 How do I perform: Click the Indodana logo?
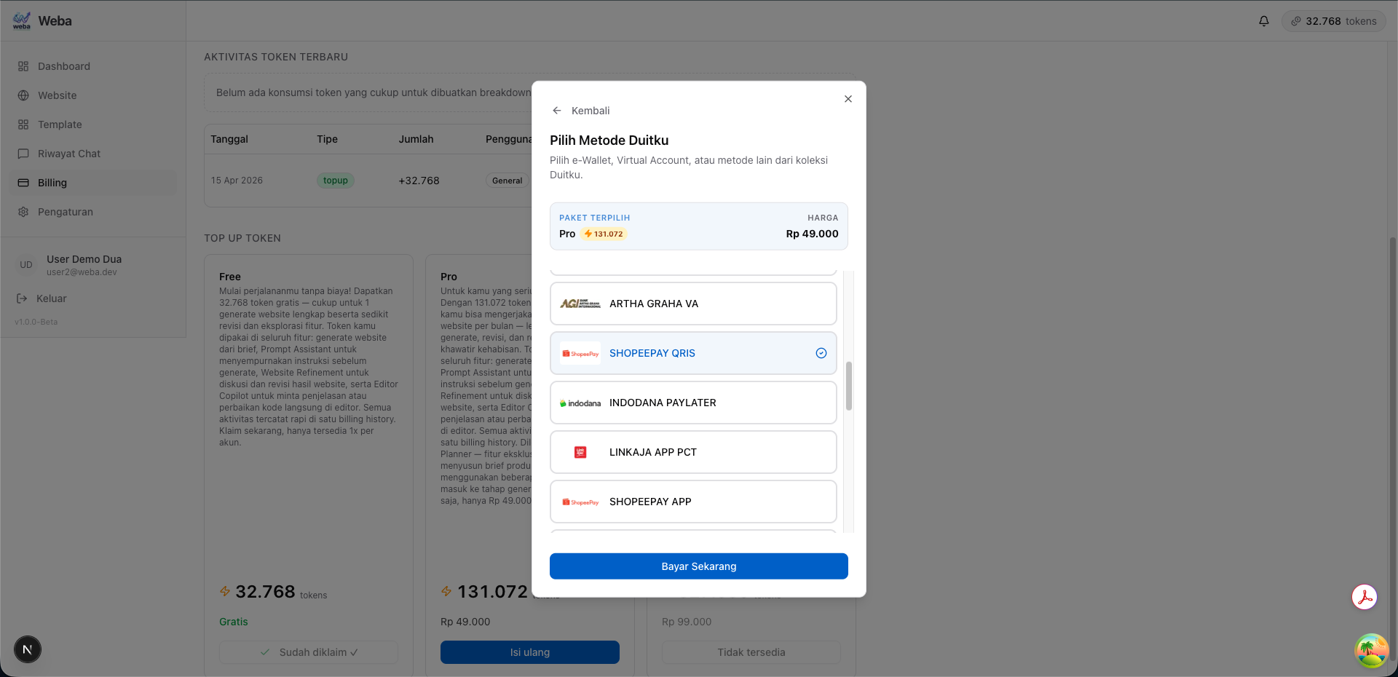coord(580,403)
